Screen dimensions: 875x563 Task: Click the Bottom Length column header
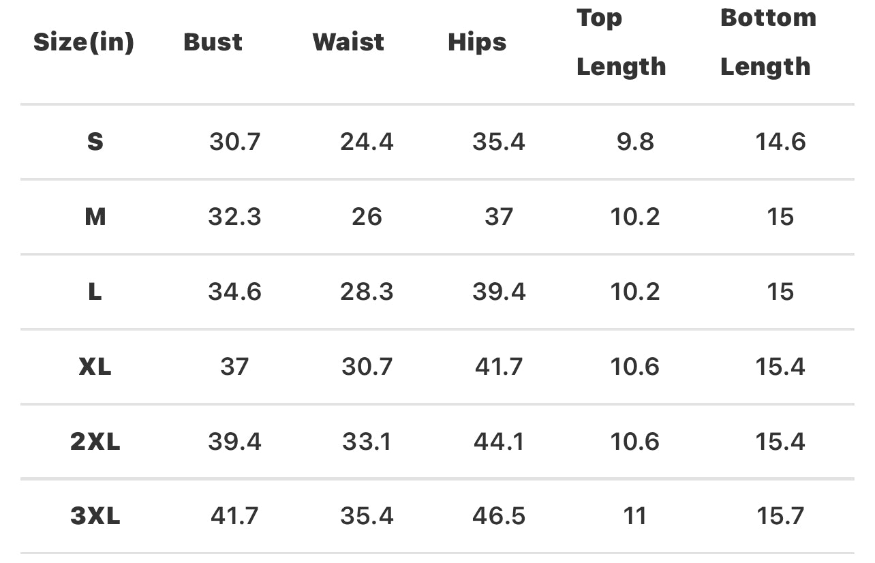(768, 42)
